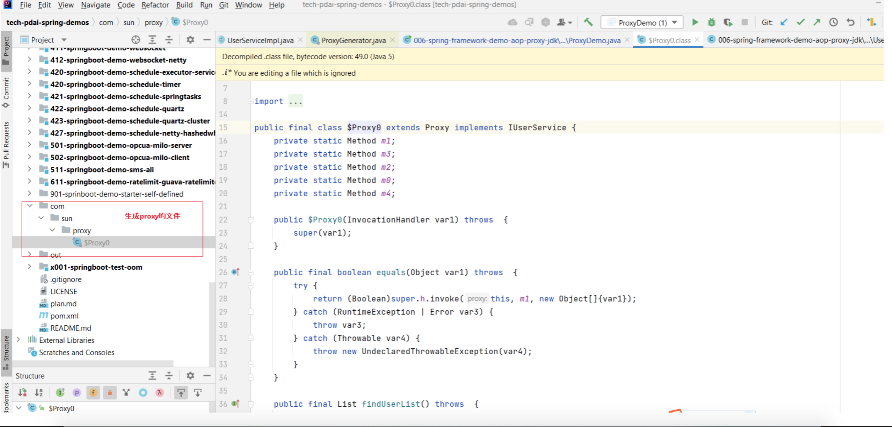Viewport: 892px width, 427px height.
Task: Collapse all nodes in the Project panel
Action: click(x=169, y=40)
